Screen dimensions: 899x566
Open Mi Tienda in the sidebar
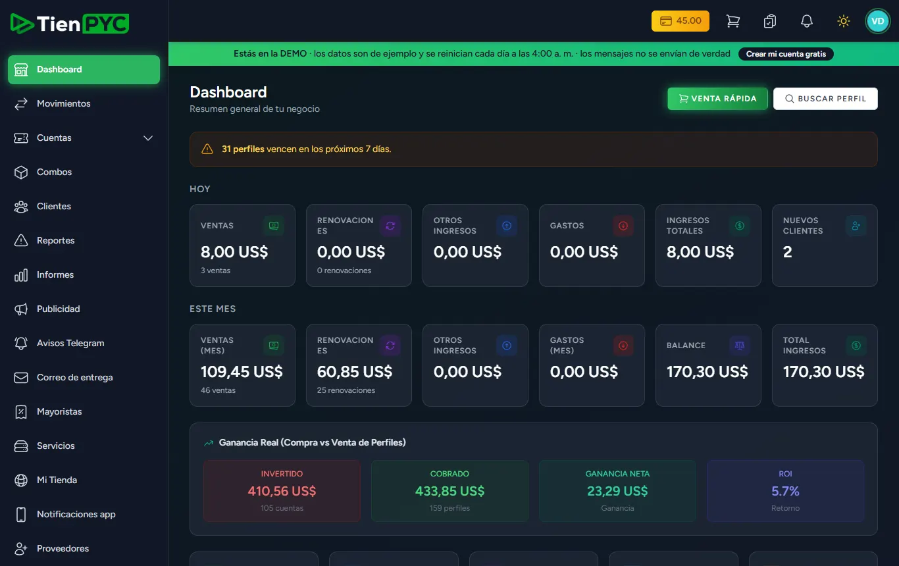[84, 480]
